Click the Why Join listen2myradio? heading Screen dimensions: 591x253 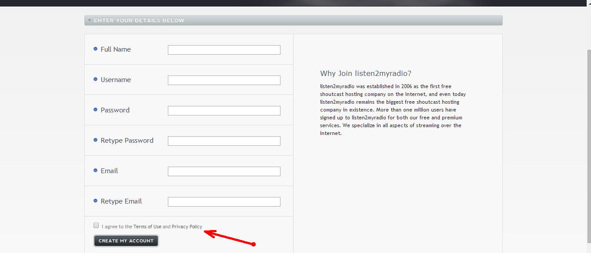[x=366, y=73]
